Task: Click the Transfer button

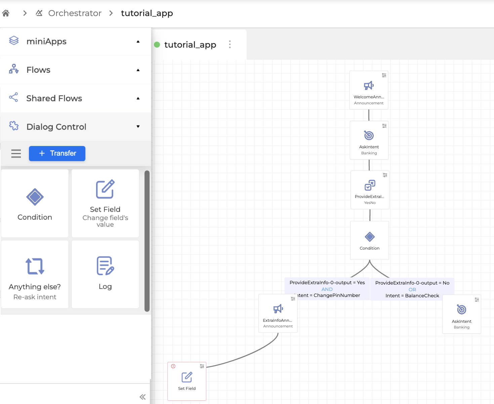Action: point(57,153)
